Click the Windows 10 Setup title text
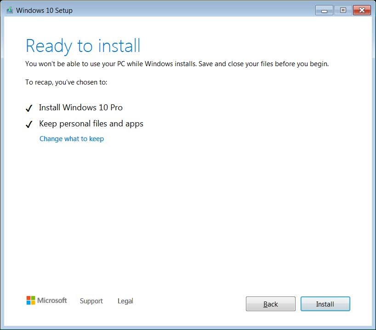This screenshot has height=330, width=376. click(x=45, y=10)
